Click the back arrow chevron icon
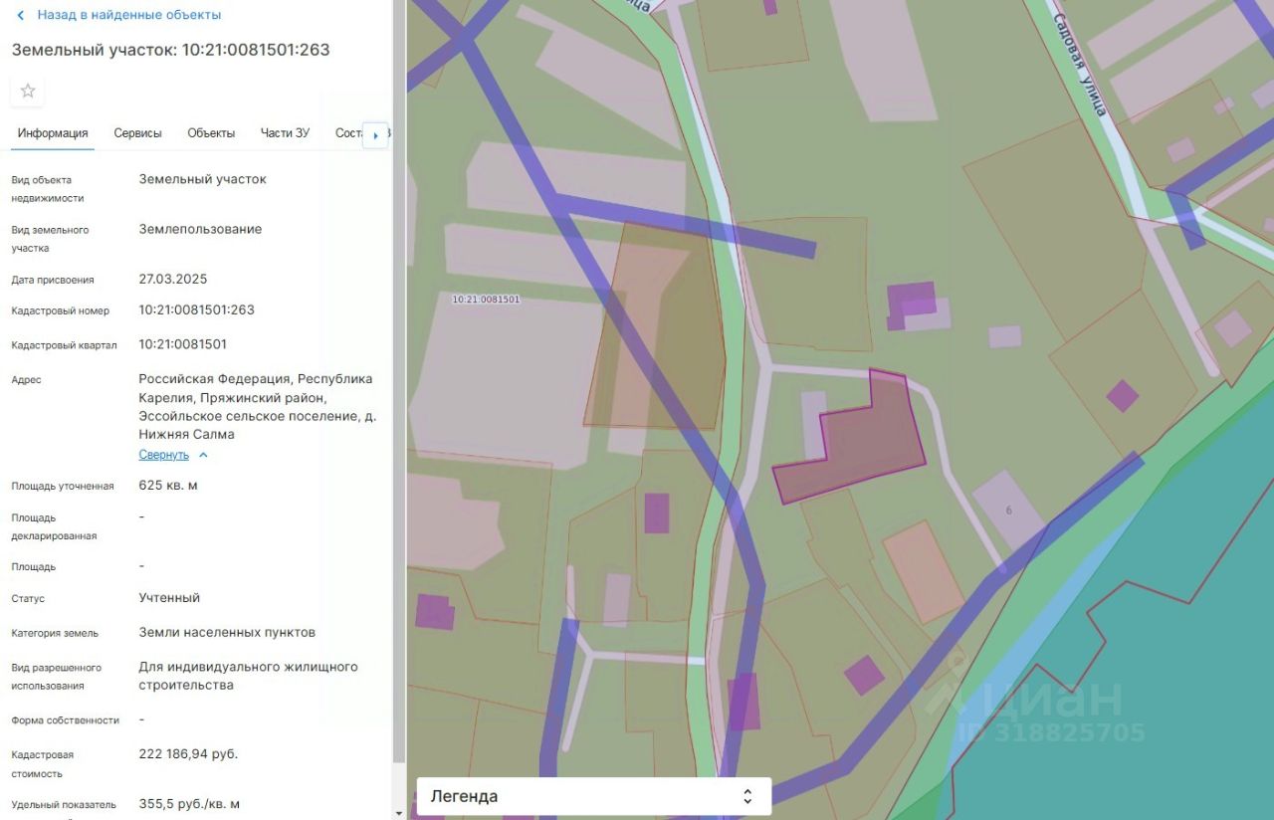 (x=20, y=15)
